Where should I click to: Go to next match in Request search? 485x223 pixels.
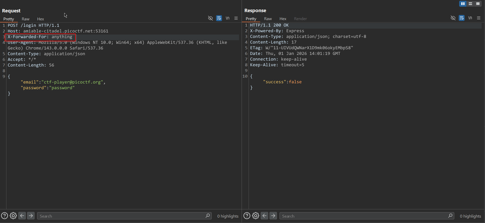point(31,216)
